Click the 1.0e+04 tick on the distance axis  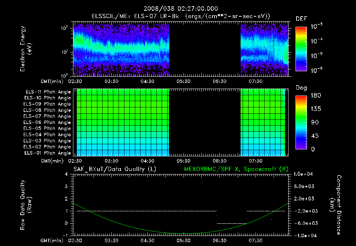[303, 174]
